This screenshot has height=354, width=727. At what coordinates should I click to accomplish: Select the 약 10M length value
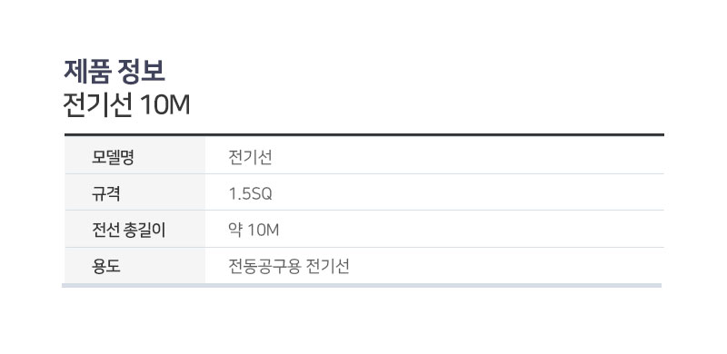[x=254, y=231]
